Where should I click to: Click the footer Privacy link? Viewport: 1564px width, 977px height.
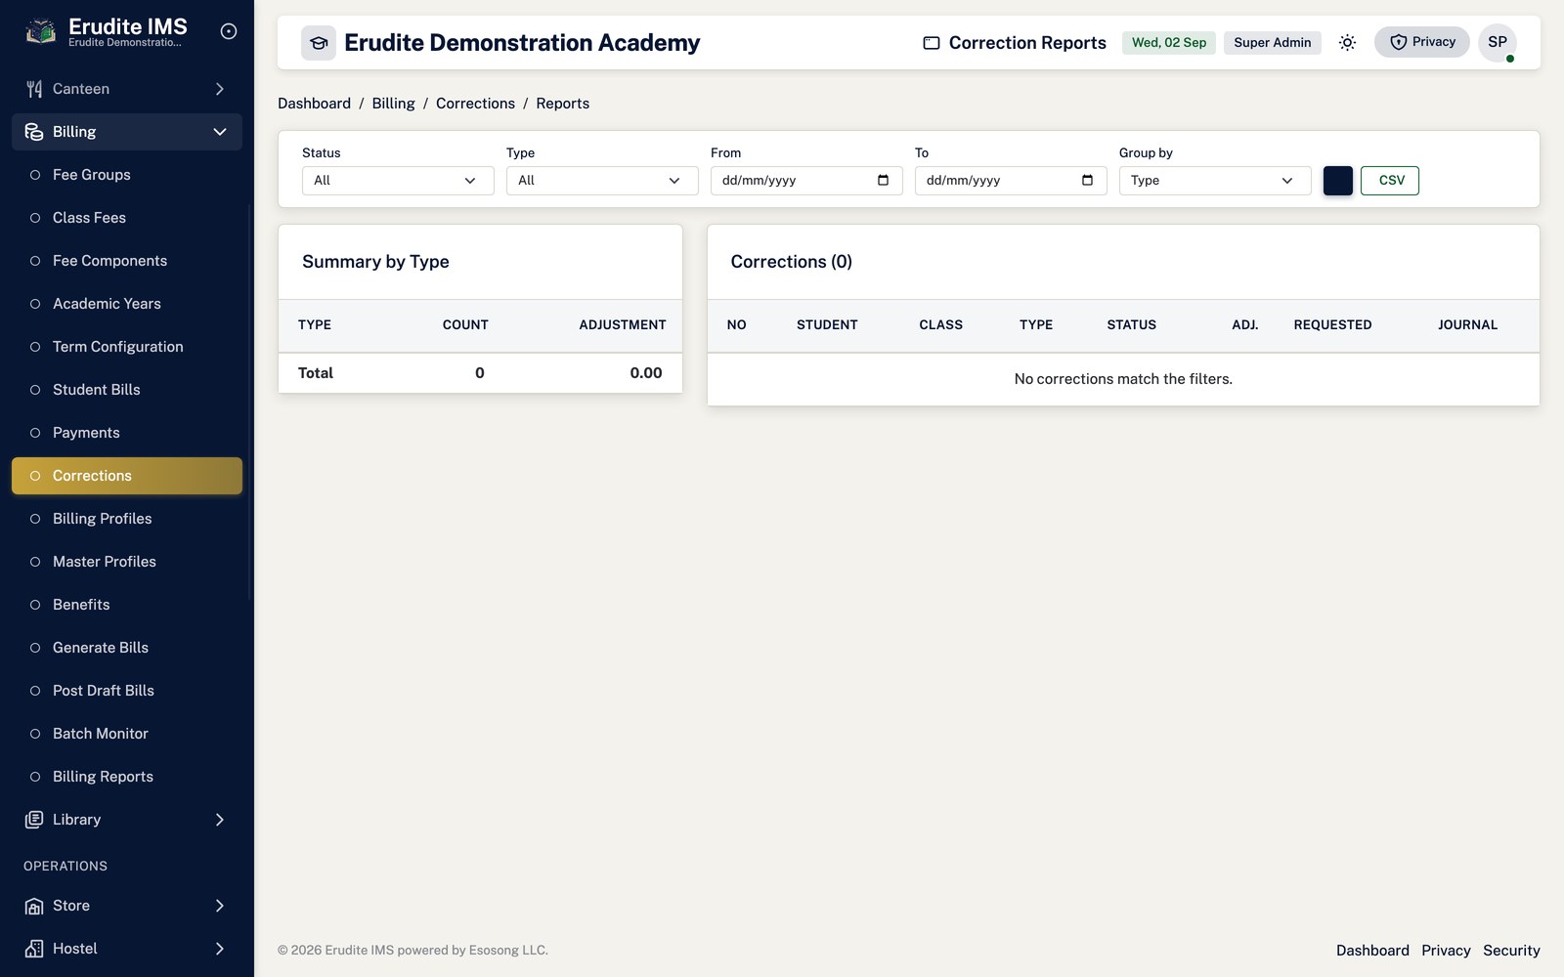pyautogui.click(x=1446, y=951)
